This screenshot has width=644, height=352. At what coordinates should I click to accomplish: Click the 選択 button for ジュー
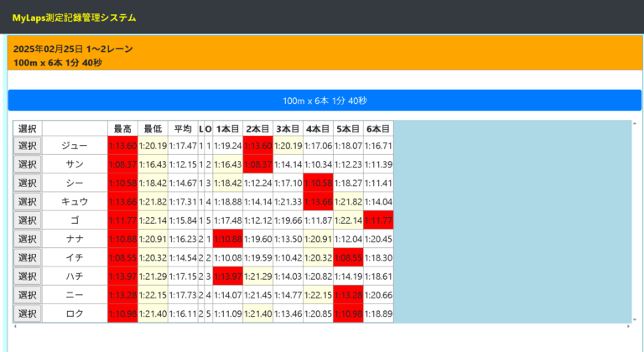click(28, 146)
